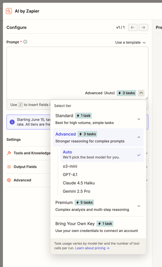
Task: Expand the Advanced settings section
Action: coord(77,180)
